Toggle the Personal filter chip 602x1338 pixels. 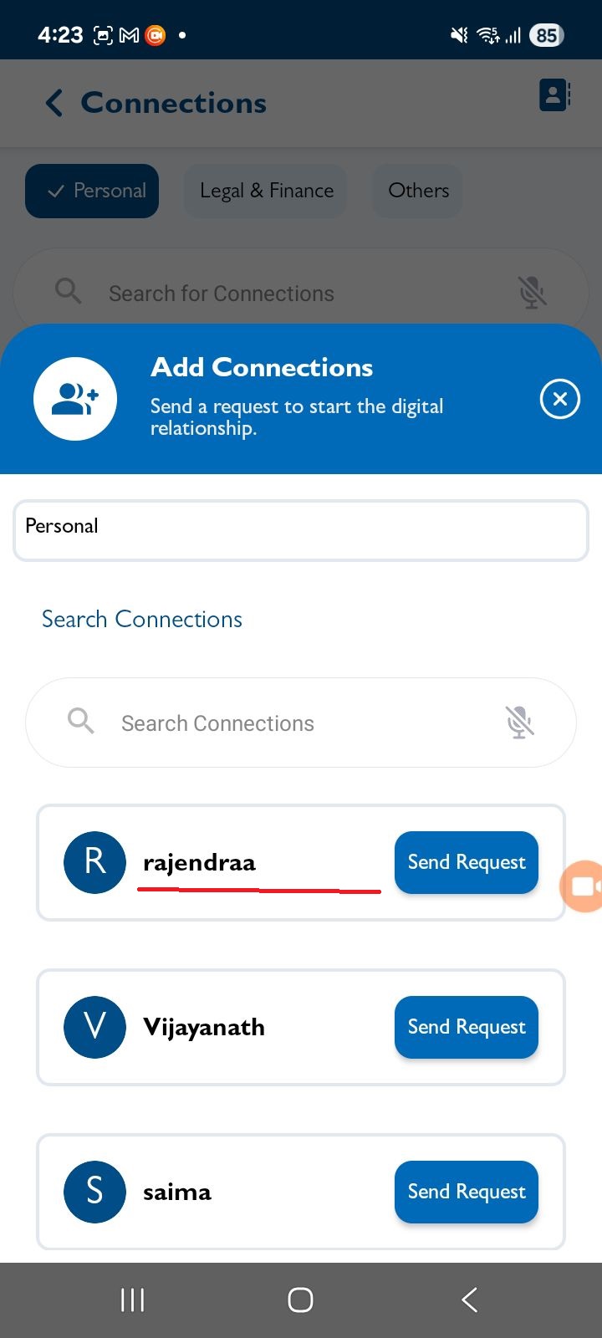[x=92, y=191]
